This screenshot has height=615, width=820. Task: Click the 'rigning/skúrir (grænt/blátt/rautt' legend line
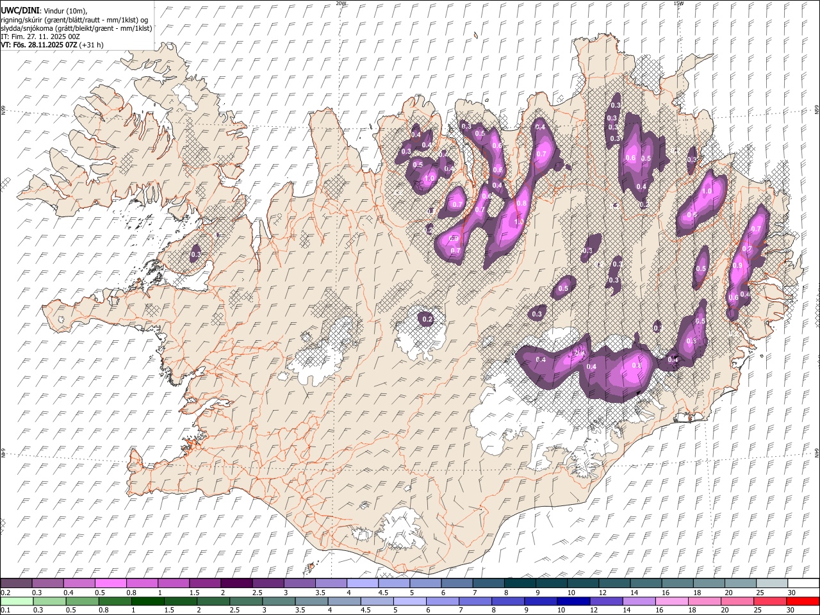[x=75, y=20]
